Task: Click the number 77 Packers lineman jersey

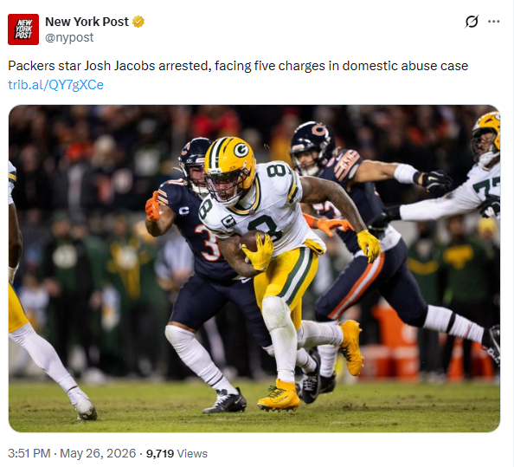Action: point(486,187)
